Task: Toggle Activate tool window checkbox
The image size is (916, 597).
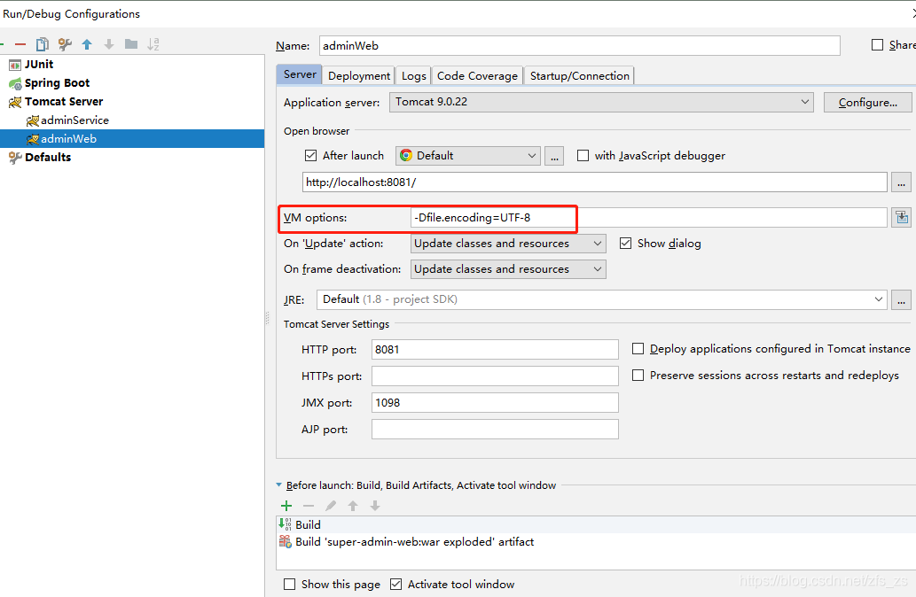Action: [395, 585]
